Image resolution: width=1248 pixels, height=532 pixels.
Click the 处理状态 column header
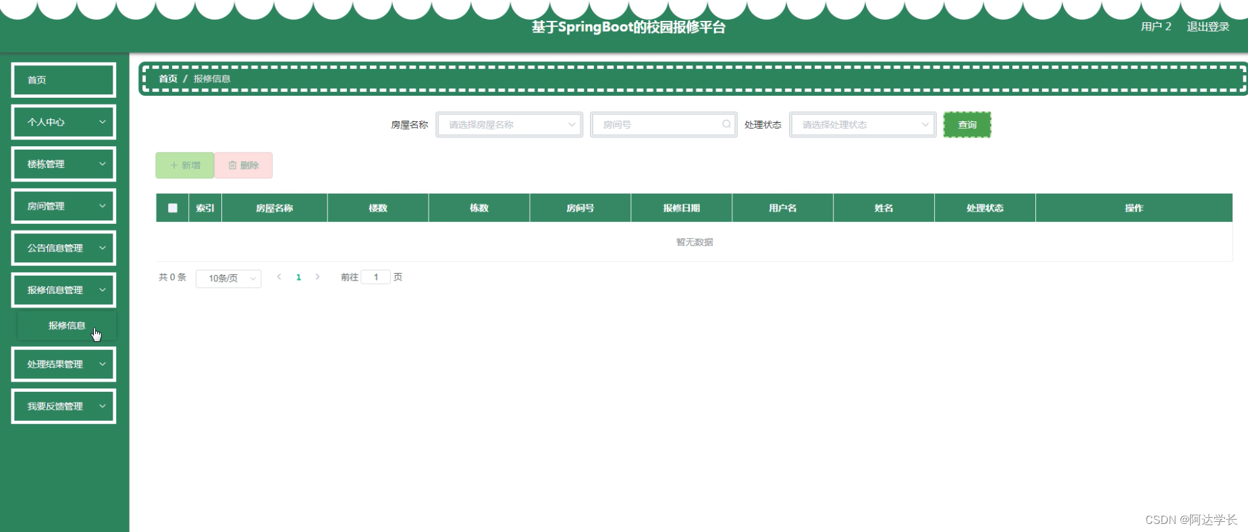pyautogui.click(x=985, y=208)
